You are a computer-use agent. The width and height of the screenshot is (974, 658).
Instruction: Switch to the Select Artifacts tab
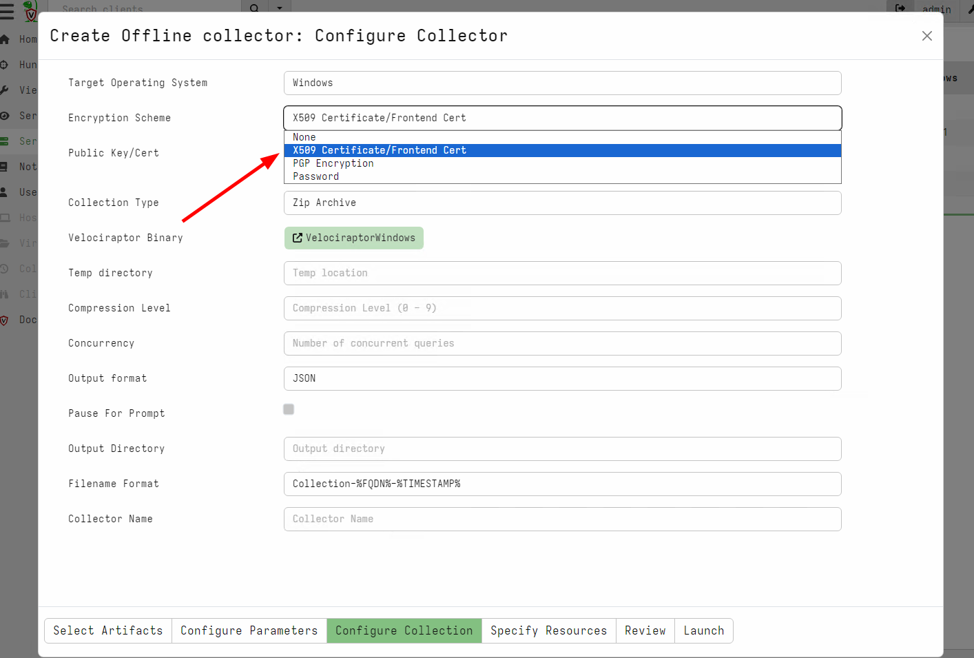click(107, 630)
